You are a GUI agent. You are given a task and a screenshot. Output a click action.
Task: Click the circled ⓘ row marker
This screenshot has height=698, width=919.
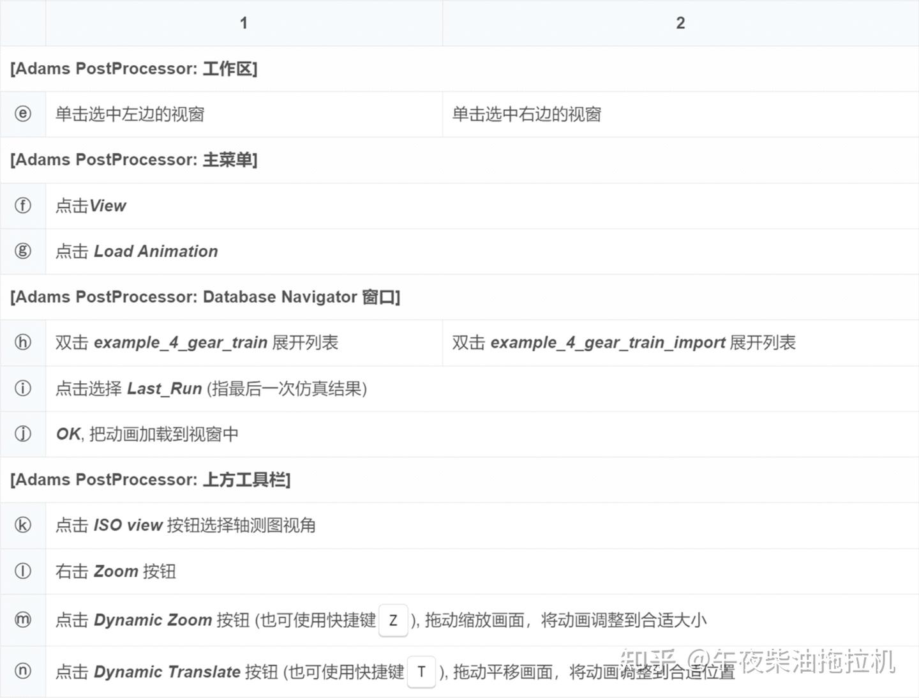click(23, 388)
